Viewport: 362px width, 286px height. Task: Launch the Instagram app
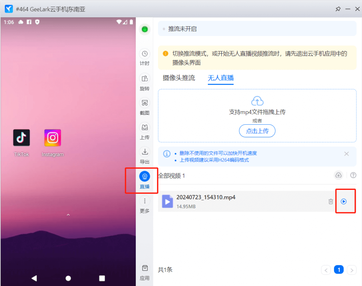click(53, 138)
